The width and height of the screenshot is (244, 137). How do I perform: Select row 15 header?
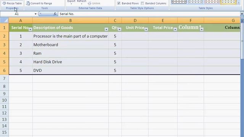coord(4,132)
